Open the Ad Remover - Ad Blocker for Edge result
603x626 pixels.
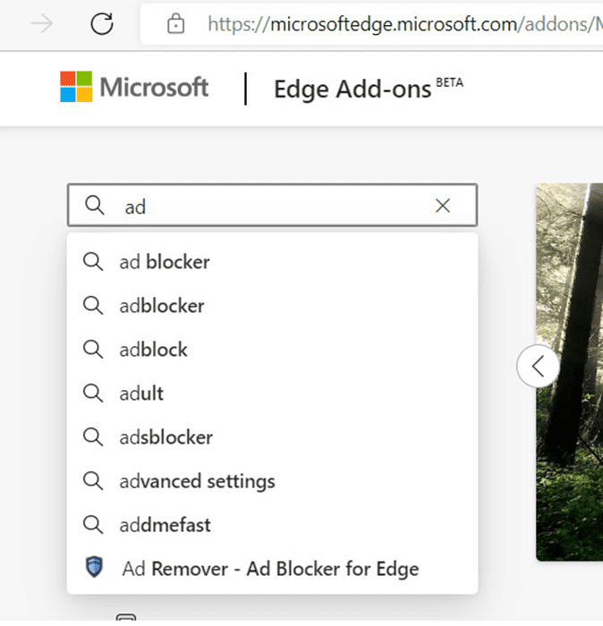269,568
